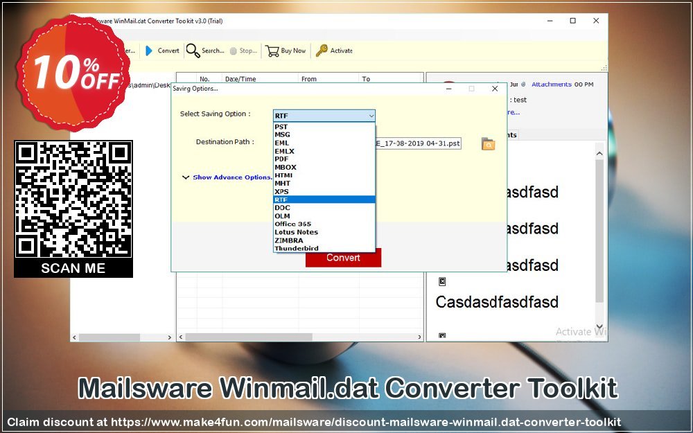
Task: Choose EMLX from saving options list
Action: pos(324,151)
